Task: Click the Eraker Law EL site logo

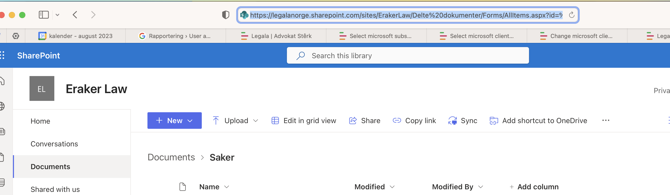Action: click(x=42, y=89)
